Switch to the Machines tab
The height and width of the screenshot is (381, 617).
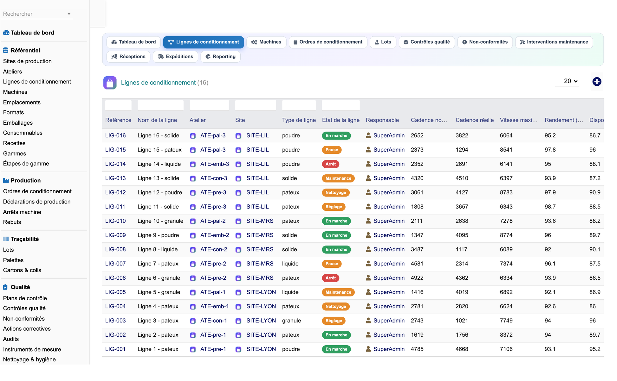[x=266, y=42]
